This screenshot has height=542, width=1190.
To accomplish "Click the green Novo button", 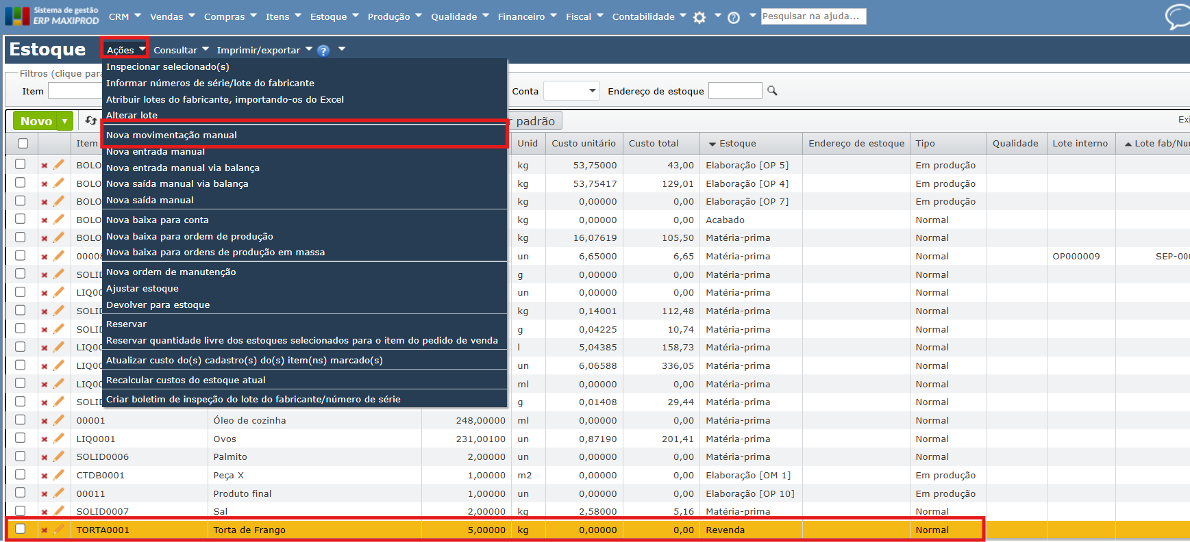I will coord(36,121).
